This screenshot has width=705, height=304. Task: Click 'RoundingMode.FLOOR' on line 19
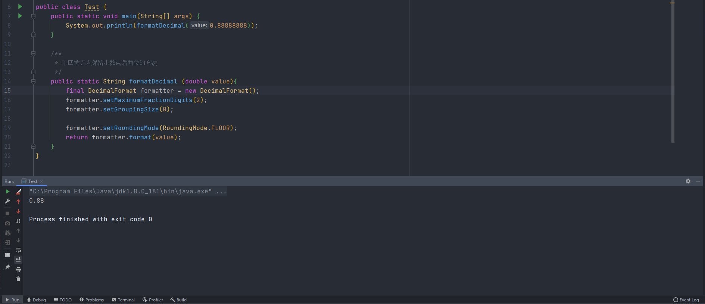click(x=196, y=128)
